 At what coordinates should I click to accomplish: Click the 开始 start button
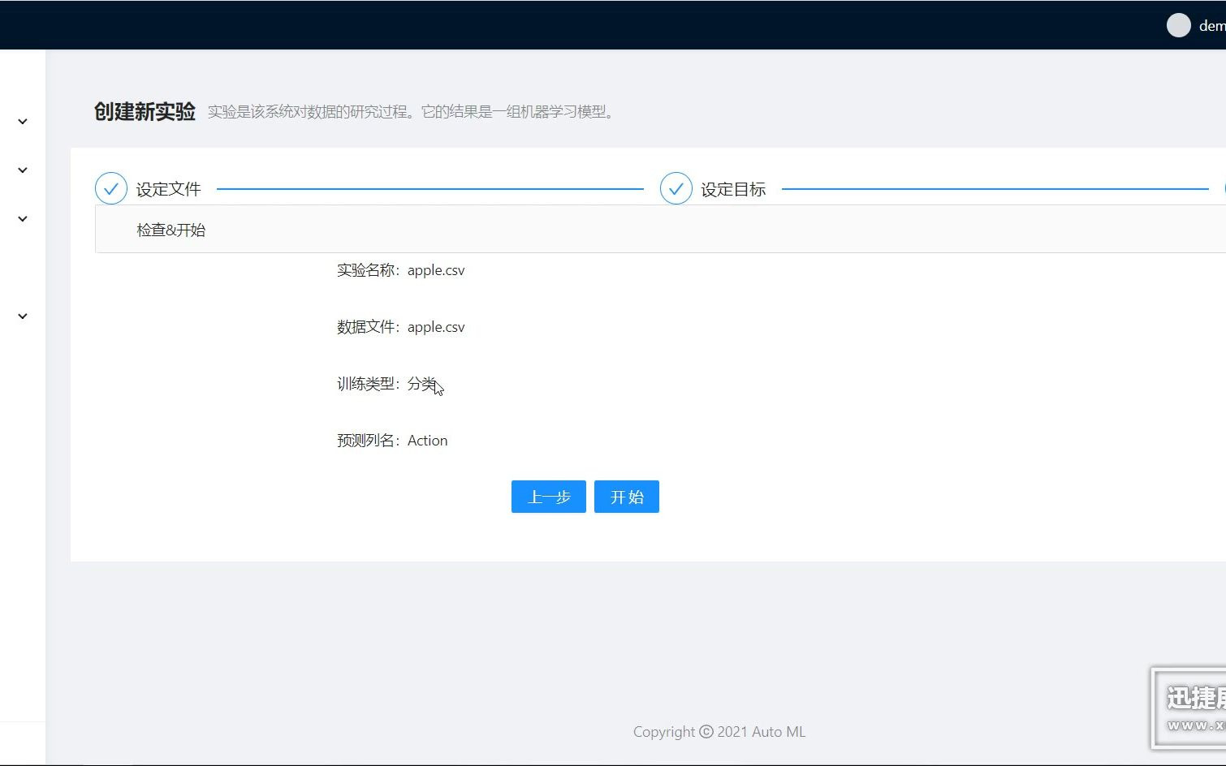(x=626, y=497)
